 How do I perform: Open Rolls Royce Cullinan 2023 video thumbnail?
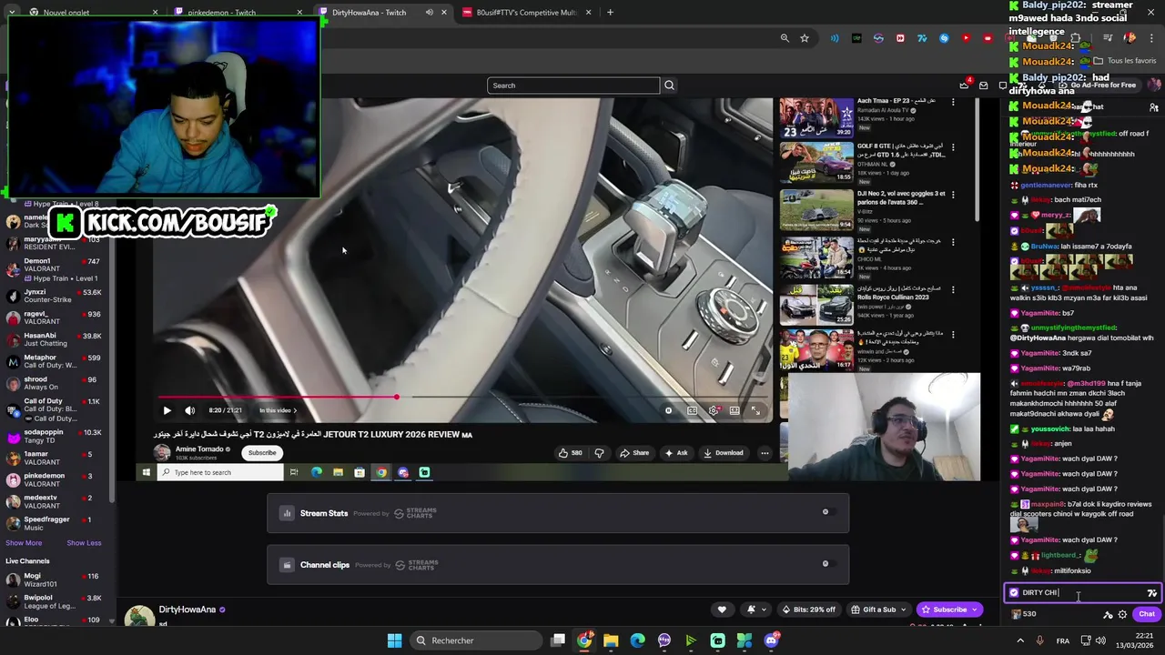coord(816,305)
